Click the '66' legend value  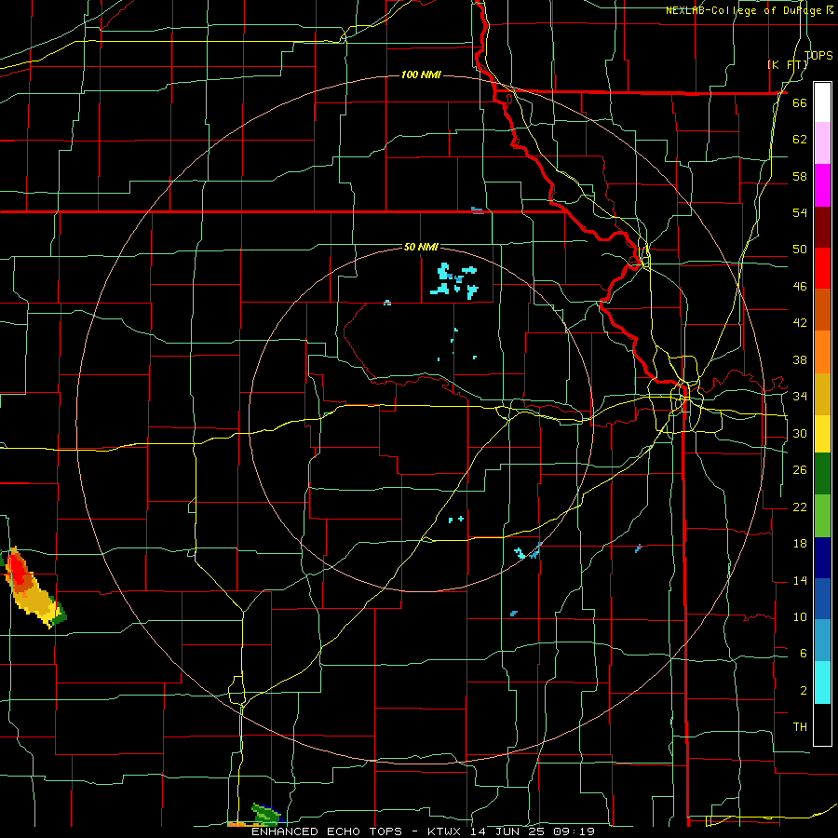[x=800, y=102]
